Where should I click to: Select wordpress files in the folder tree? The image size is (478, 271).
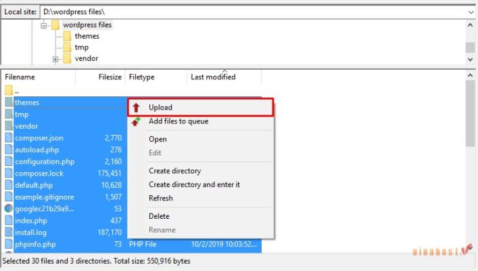[x=87, y=25]
